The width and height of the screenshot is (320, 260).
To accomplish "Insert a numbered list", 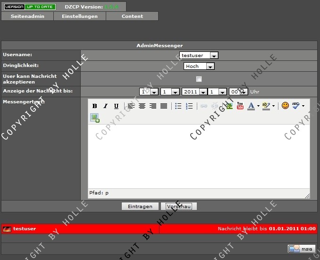I will tap(189, 106).
